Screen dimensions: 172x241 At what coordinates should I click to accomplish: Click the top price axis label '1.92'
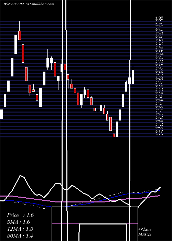159,18
